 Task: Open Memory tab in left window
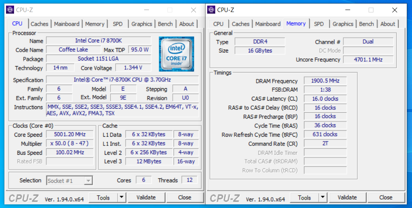tap(95, 24)
